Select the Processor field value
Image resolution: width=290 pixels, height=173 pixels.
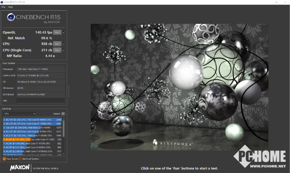pyautogui.click(x=41, y=69)
